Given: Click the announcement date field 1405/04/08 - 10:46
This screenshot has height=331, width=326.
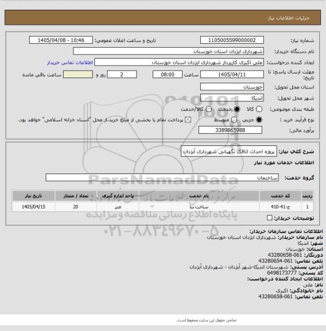Looking at the screenshot, I should [61, 40].
